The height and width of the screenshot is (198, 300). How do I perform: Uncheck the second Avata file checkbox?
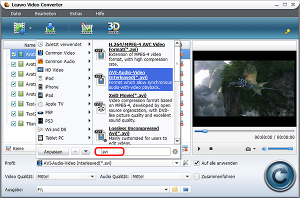(13, 64)
